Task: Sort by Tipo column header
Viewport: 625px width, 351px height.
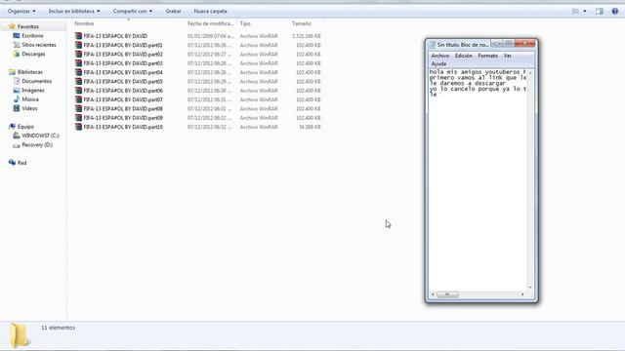Action: 245,23
